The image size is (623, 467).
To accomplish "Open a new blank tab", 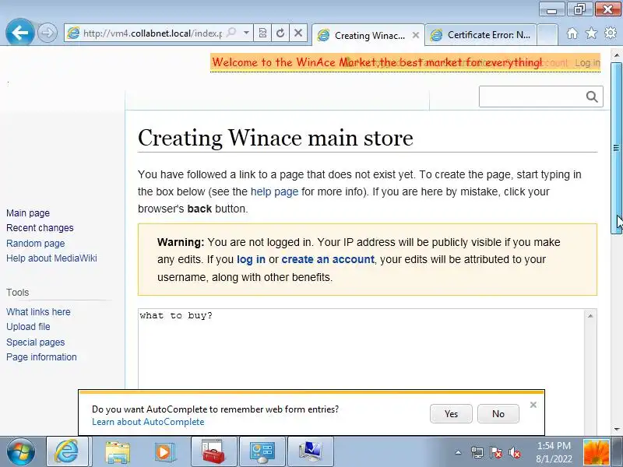I will click(547, 35).
